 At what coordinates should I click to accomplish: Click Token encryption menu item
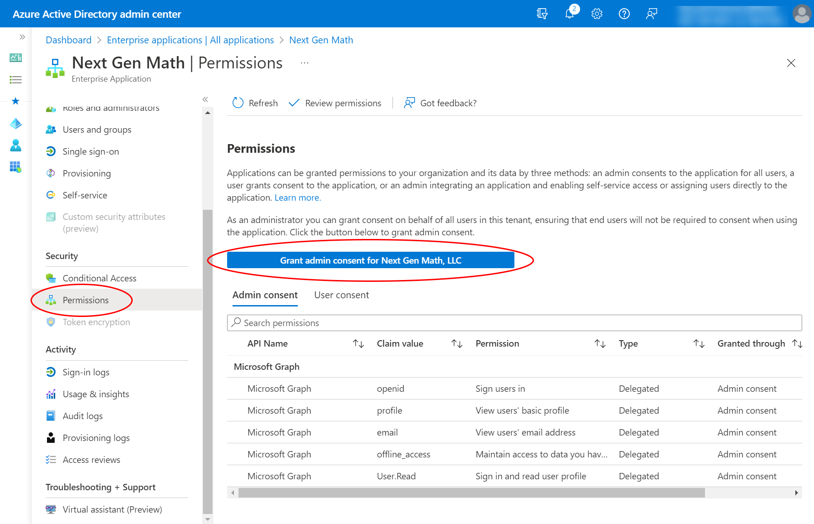click(x=117, y=322)
